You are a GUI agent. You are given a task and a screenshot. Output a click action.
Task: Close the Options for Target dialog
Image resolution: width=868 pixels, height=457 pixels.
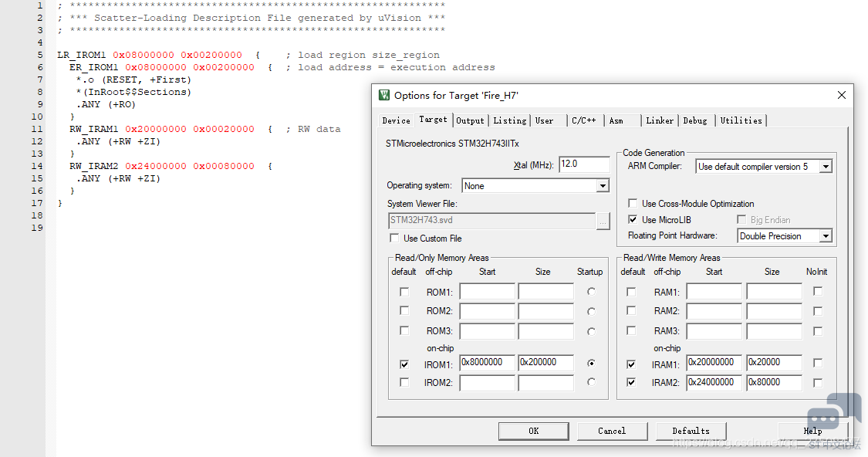click(842, 95)
